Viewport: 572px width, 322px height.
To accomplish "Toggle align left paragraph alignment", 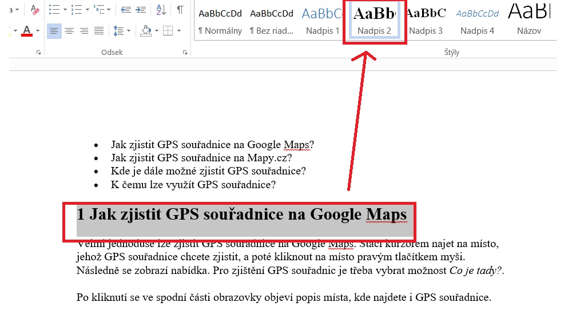I will tap(54, 31).
